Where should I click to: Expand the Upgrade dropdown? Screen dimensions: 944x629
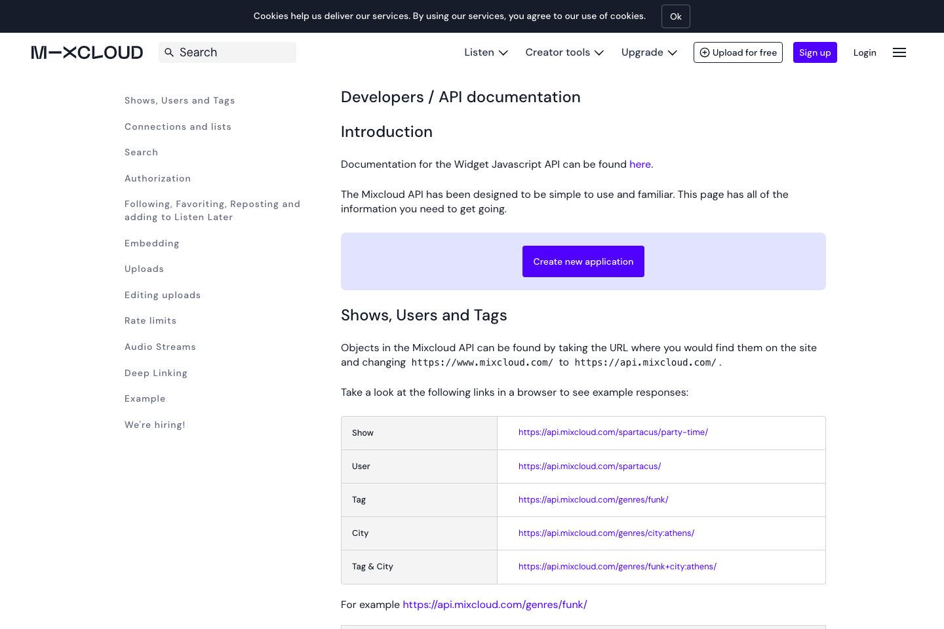pyautogui.click(x=648, y=52)
